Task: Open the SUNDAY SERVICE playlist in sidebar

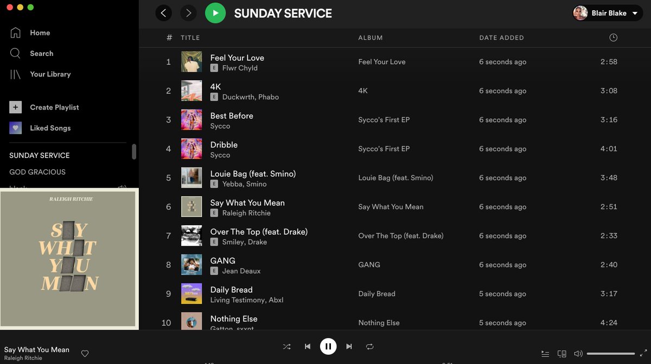Action: point(40,155)
